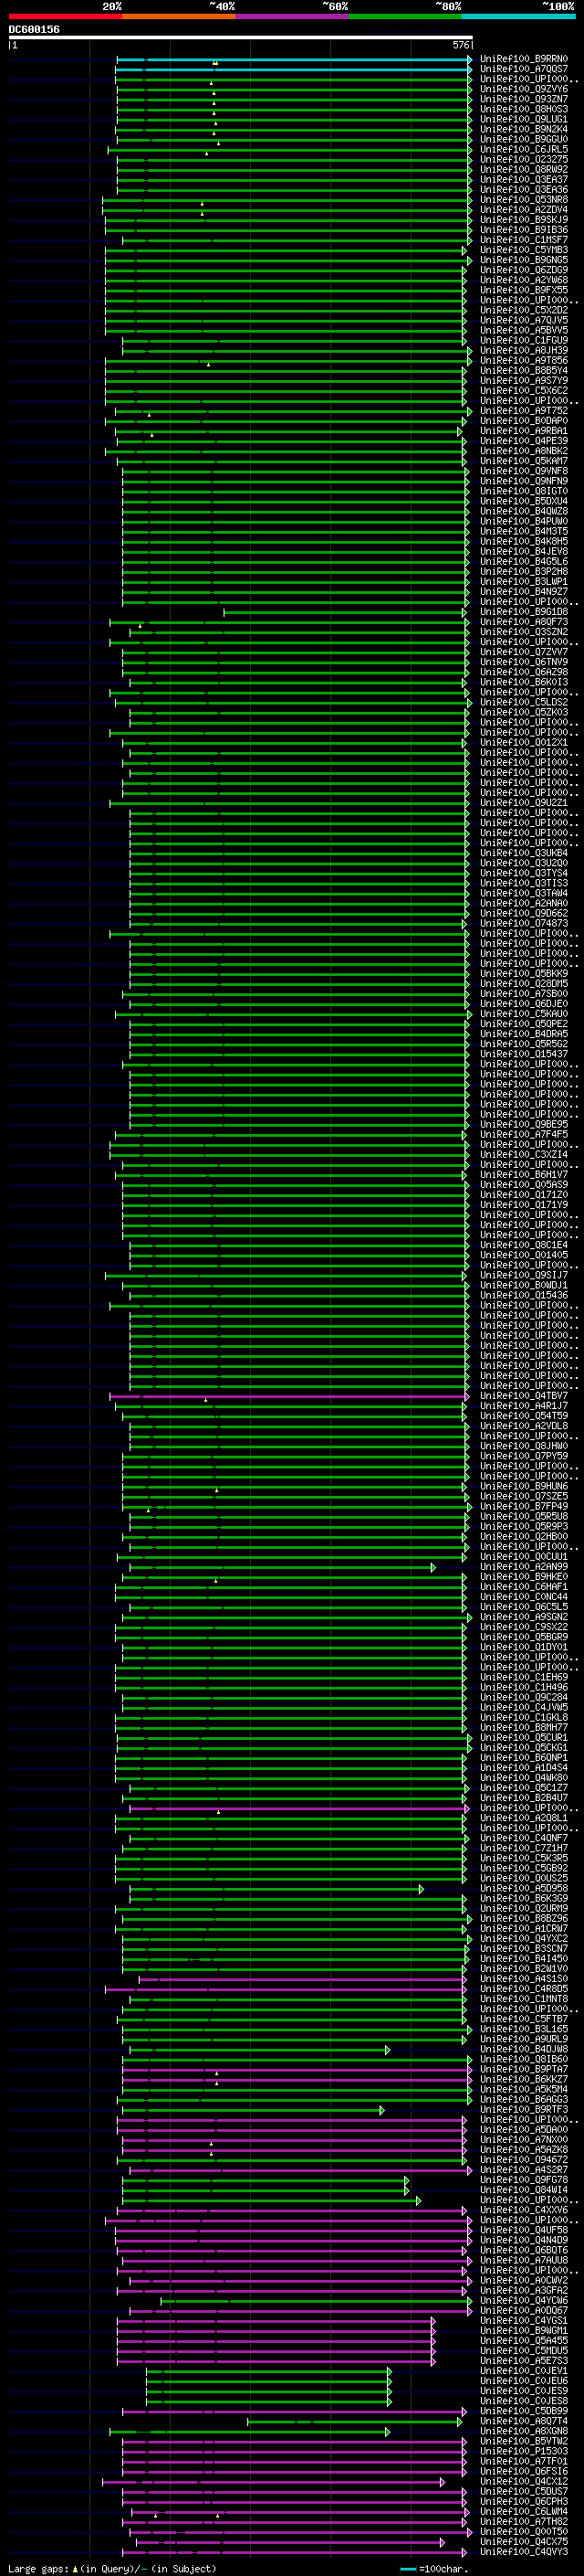This screenshot has width=584, height=2576.
Task: Click the cyan ~100% identity legend segment
Action: point(518,16)
